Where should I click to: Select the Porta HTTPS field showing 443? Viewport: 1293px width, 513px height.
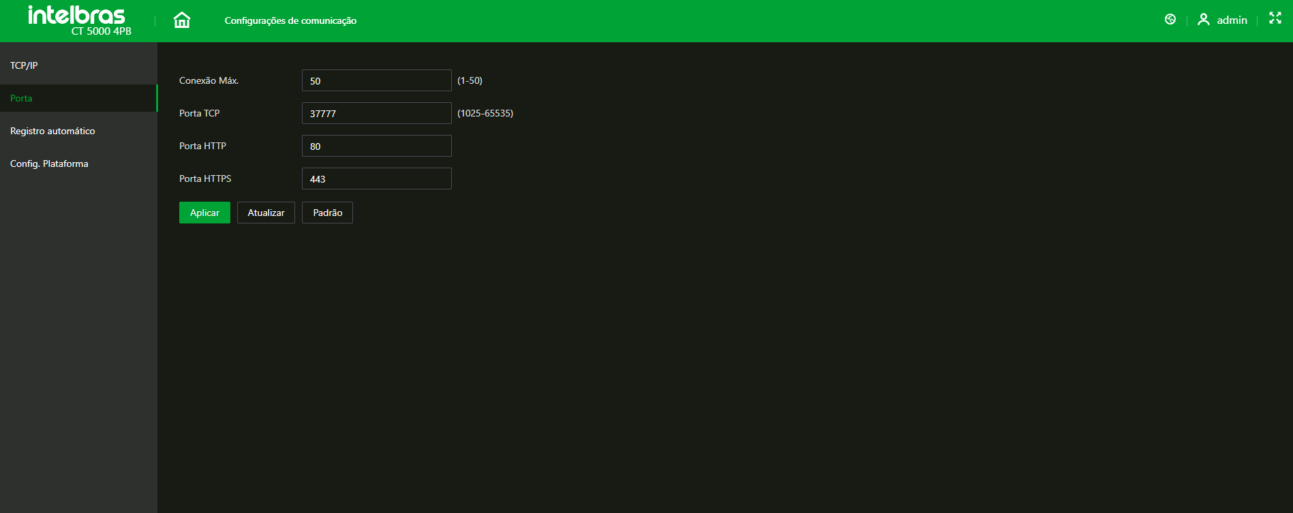tap(376, 178)
